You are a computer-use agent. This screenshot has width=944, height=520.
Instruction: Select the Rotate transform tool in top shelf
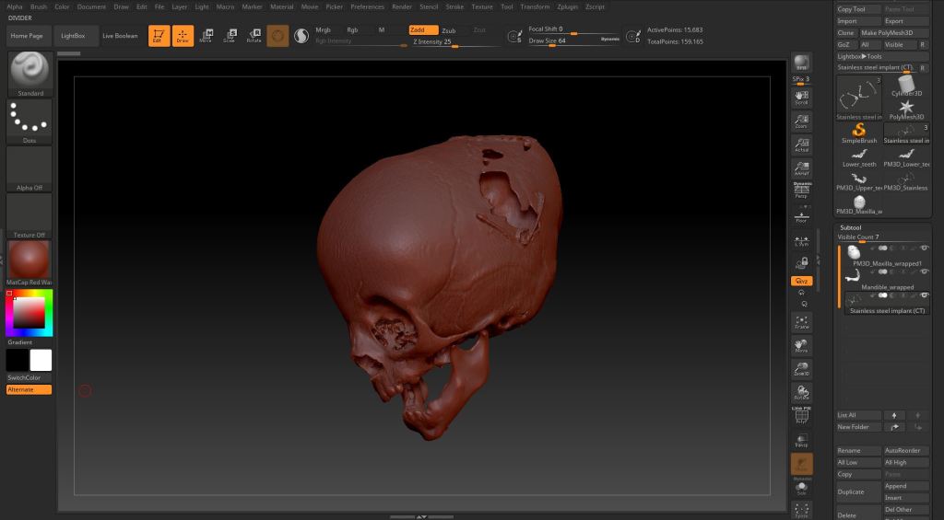(x=253, y=36)
